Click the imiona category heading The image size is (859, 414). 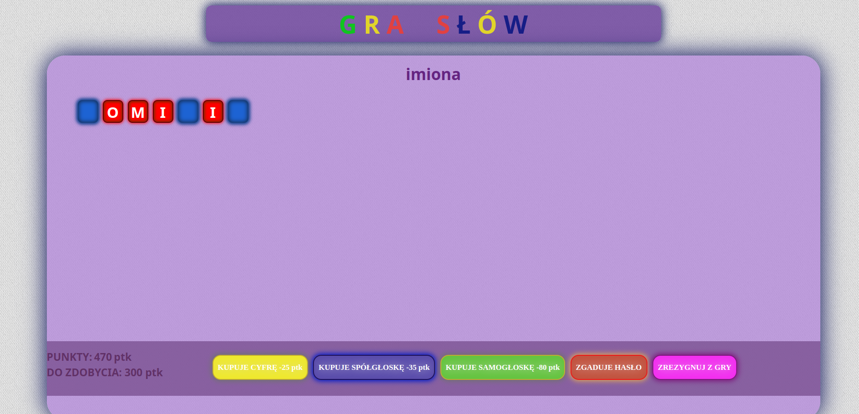tap(433, 74)
